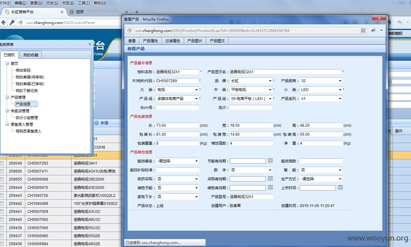This screenshot has width=411, height=247.
Task: Check the box for row 259444
Action: [2, 187]
